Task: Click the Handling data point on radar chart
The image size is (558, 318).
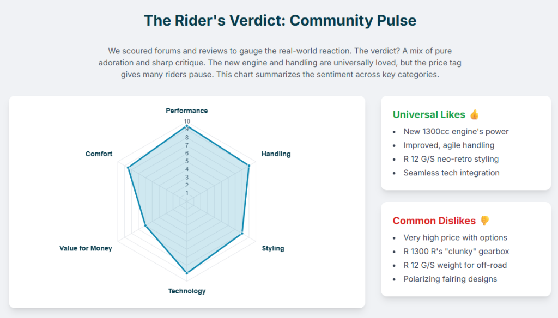Action: click(x=249, y=165)
